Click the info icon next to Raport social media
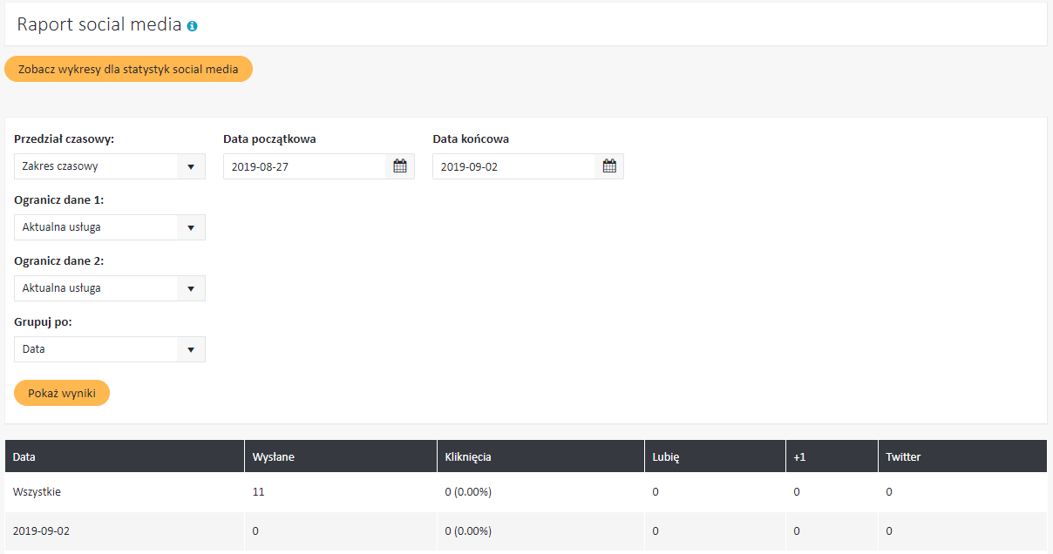The width and height of the screenshot is (1053, 554). (193, 26)
